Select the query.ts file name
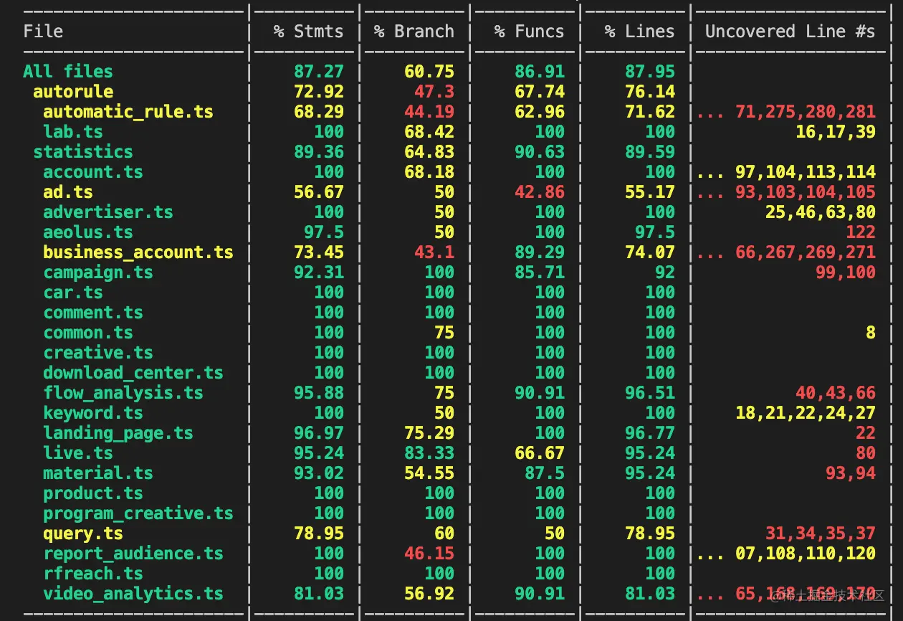Image resolution: width=903 pixels, height=621 pixels. point(83,534)
